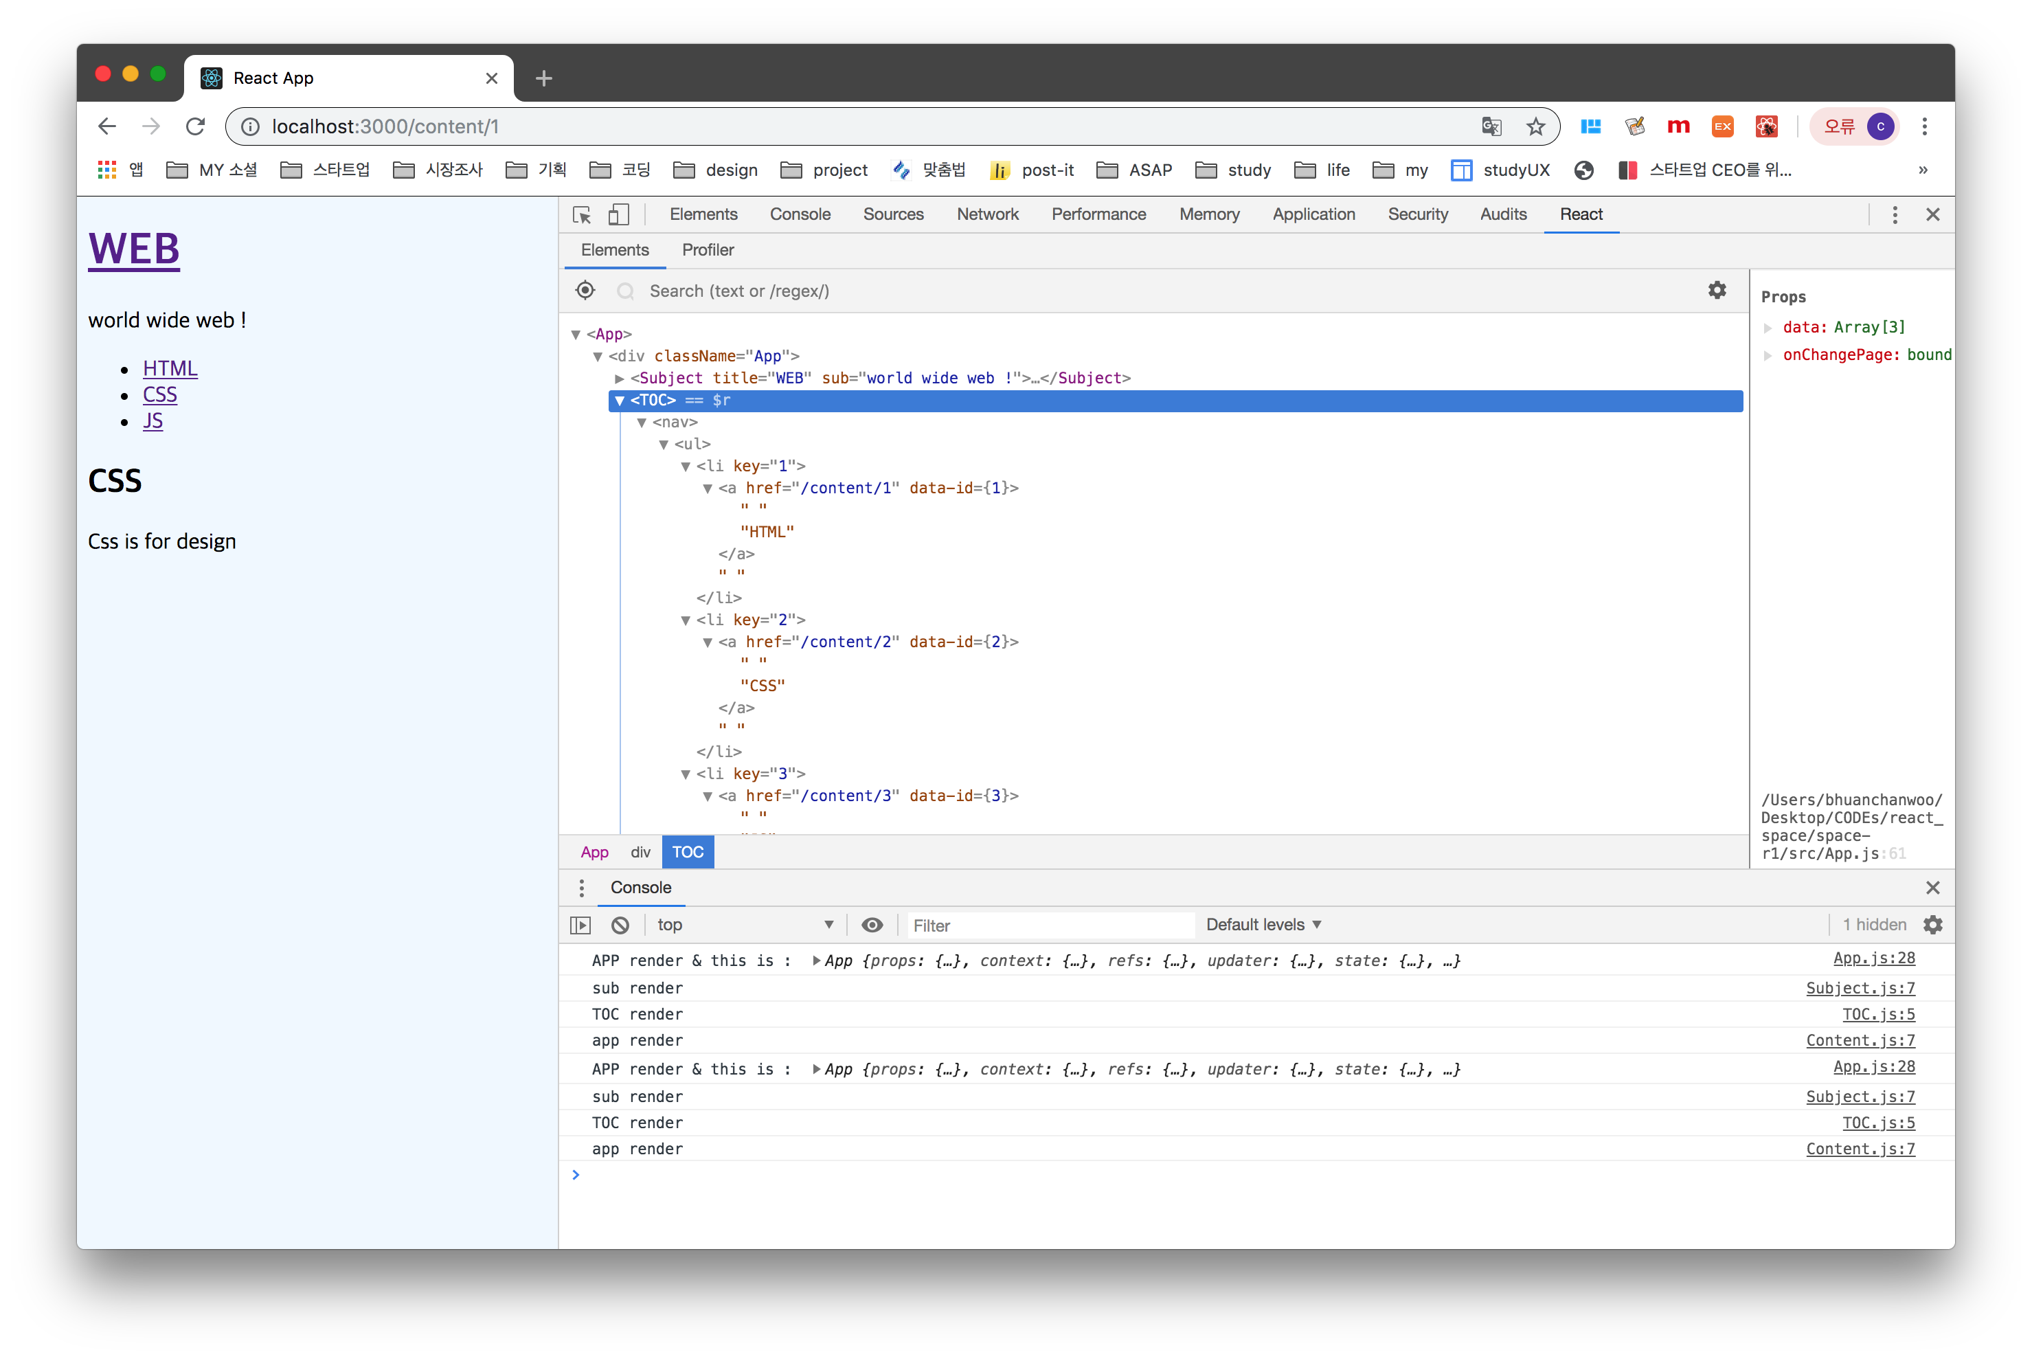Image resolution: width=2032 pixels, height=1359 pixels.
Task: Open console settings gear icon
Action: tap(1932, 925)
